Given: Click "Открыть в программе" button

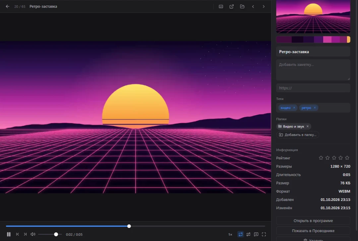Looking at the screenshot, I should [x=313, y=220].
